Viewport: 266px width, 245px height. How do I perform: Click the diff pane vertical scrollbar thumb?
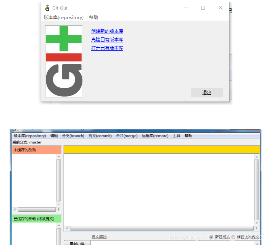[x=257, y=190]
